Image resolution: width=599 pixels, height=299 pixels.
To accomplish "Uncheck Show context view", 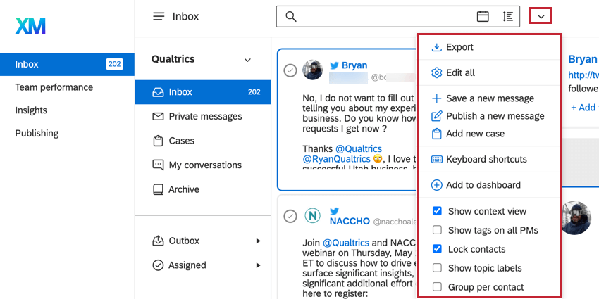I will click(x=437, y=211).
